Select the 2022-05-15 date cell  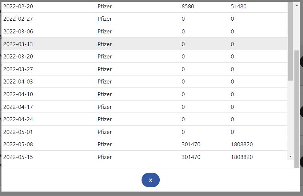click(18, 157)
